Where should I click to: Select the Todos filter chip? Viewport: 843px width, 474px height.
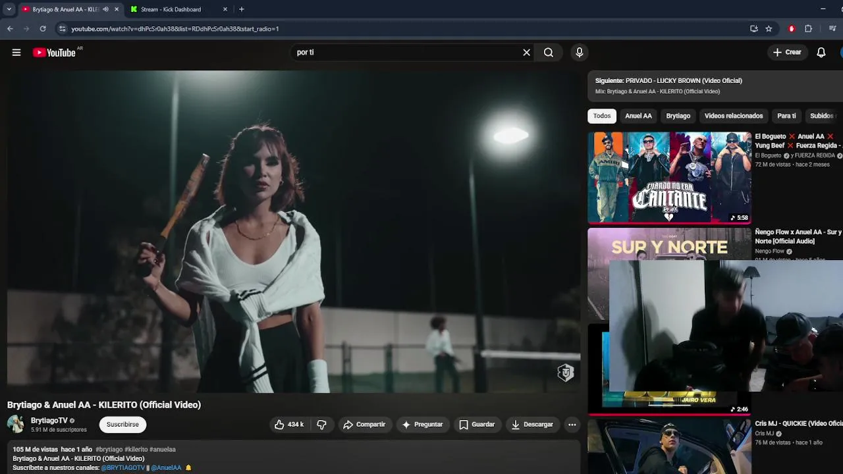602,116
